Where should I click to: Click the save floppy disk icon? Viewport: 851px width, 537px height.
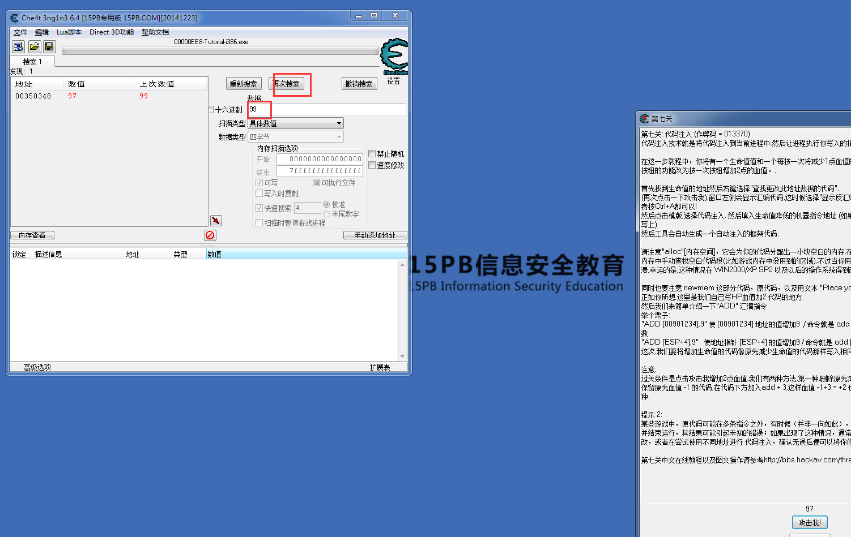(49, 46)
